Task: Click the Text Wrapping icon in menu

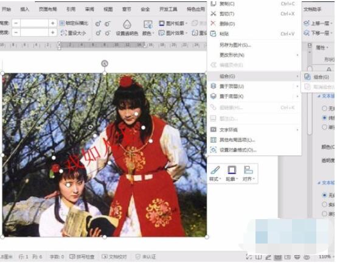Action: click(213, 130)
